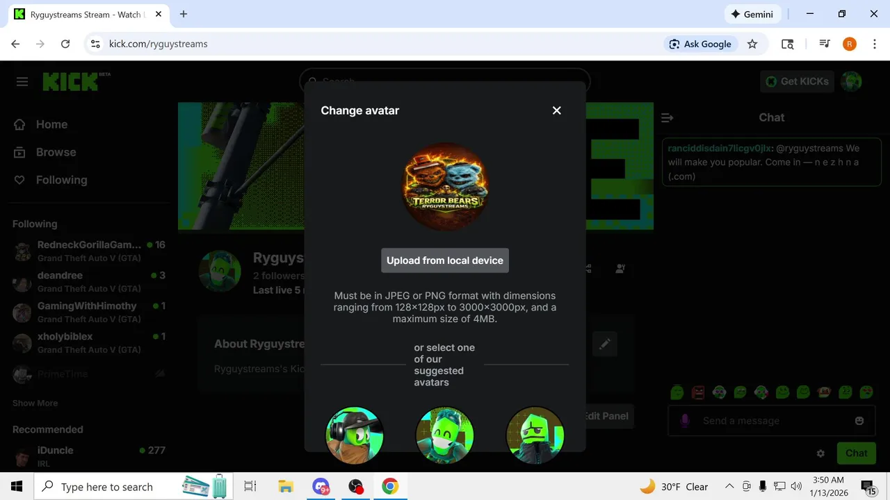Click the Get KICKs button
The image size is (890, 500).
797,81
